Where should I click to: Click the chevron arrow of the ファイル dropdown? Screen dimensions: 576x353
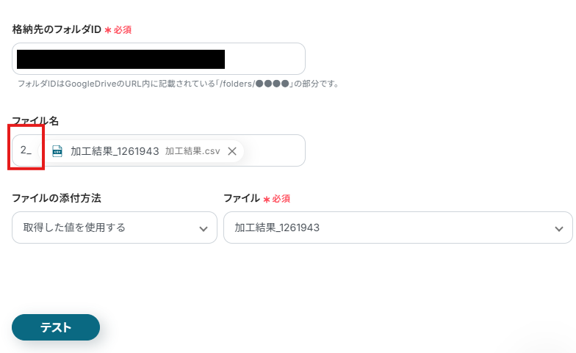558,228
